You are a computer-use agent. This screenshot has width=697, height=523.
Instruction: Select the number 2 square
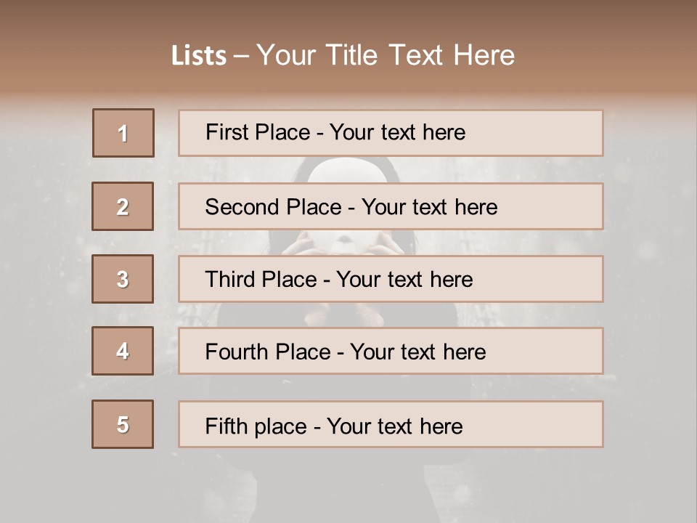tap(123, 206)
